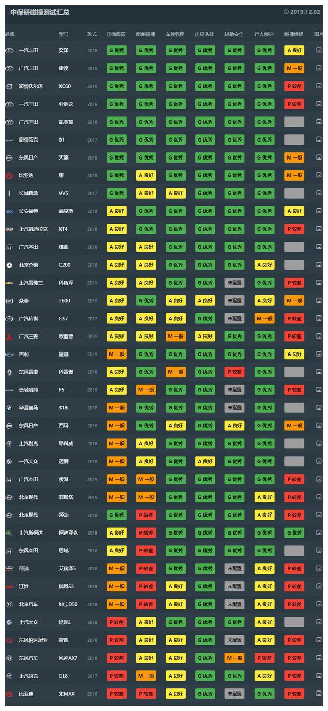Click the BYD logo in the 唐 row

tap(9, 175)
